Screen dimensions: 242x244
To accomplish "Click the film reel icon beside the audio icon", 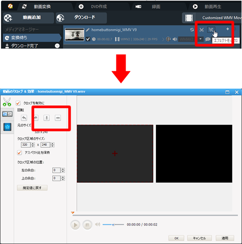I will 168,39.
